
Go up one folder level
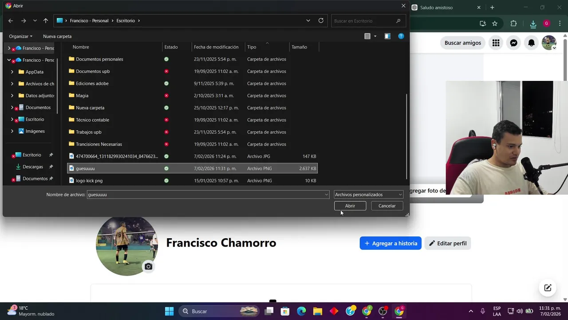pyautogui.click(x=46, y=21)
